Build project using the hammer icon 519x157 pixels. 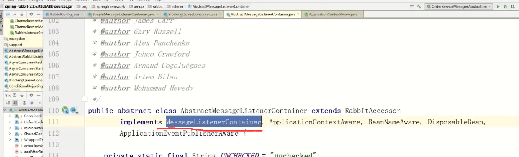(x=419, y=6)
